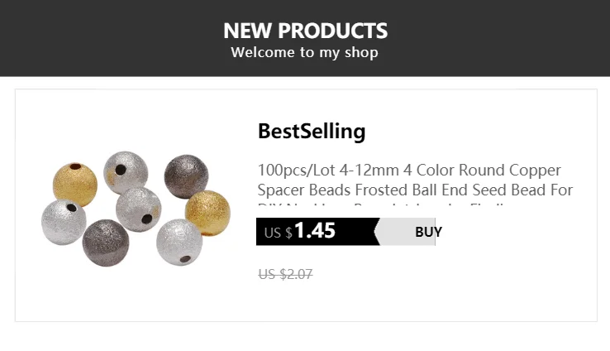This screenshot has height=351, width=610.
Task: Click the silver bead at the top center
Action: (x=126, y=172)
